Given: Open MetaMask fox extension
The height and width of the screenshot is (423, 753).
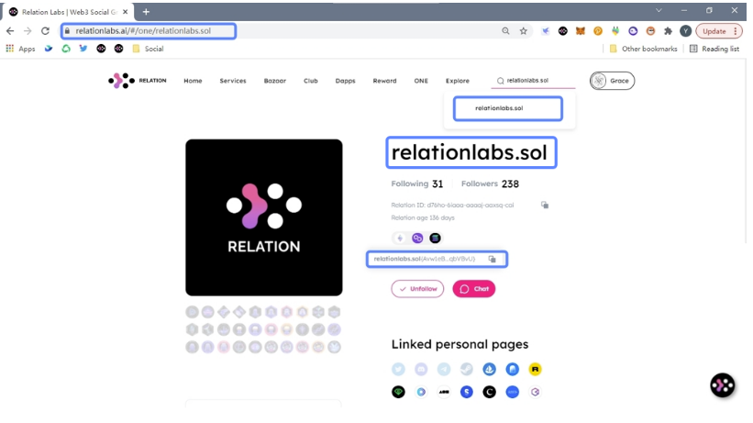Looking at the screenshot, I should pos(581,31).
